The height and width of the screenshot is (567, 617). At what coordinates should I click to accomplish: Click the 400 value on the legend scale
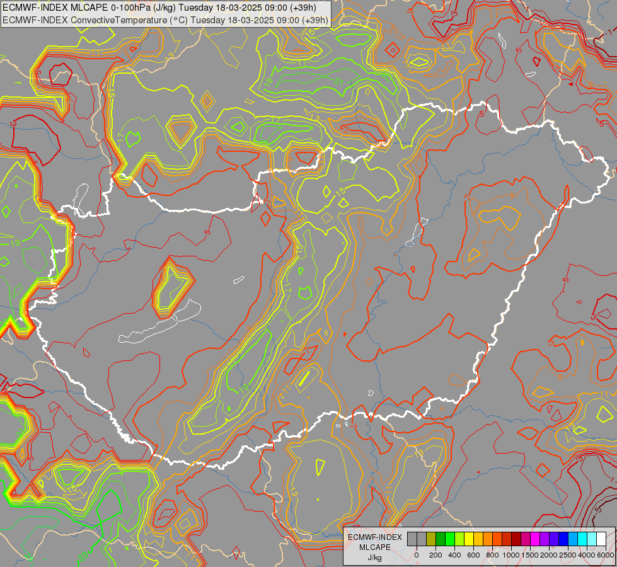(x=454, y=555)
